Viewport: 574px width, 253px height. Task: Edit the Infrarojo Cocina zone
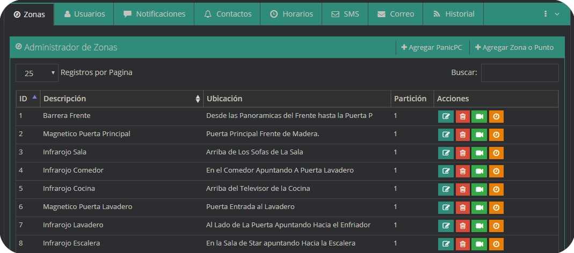[446, 189]
